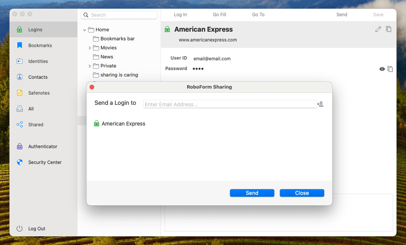Open Security Center
The image size is (406, 245).
[44, 162]
